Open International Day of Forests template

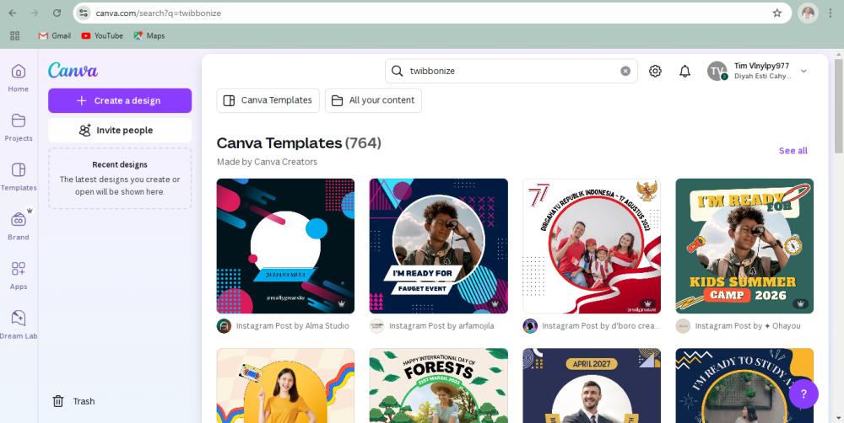point(439,385)
